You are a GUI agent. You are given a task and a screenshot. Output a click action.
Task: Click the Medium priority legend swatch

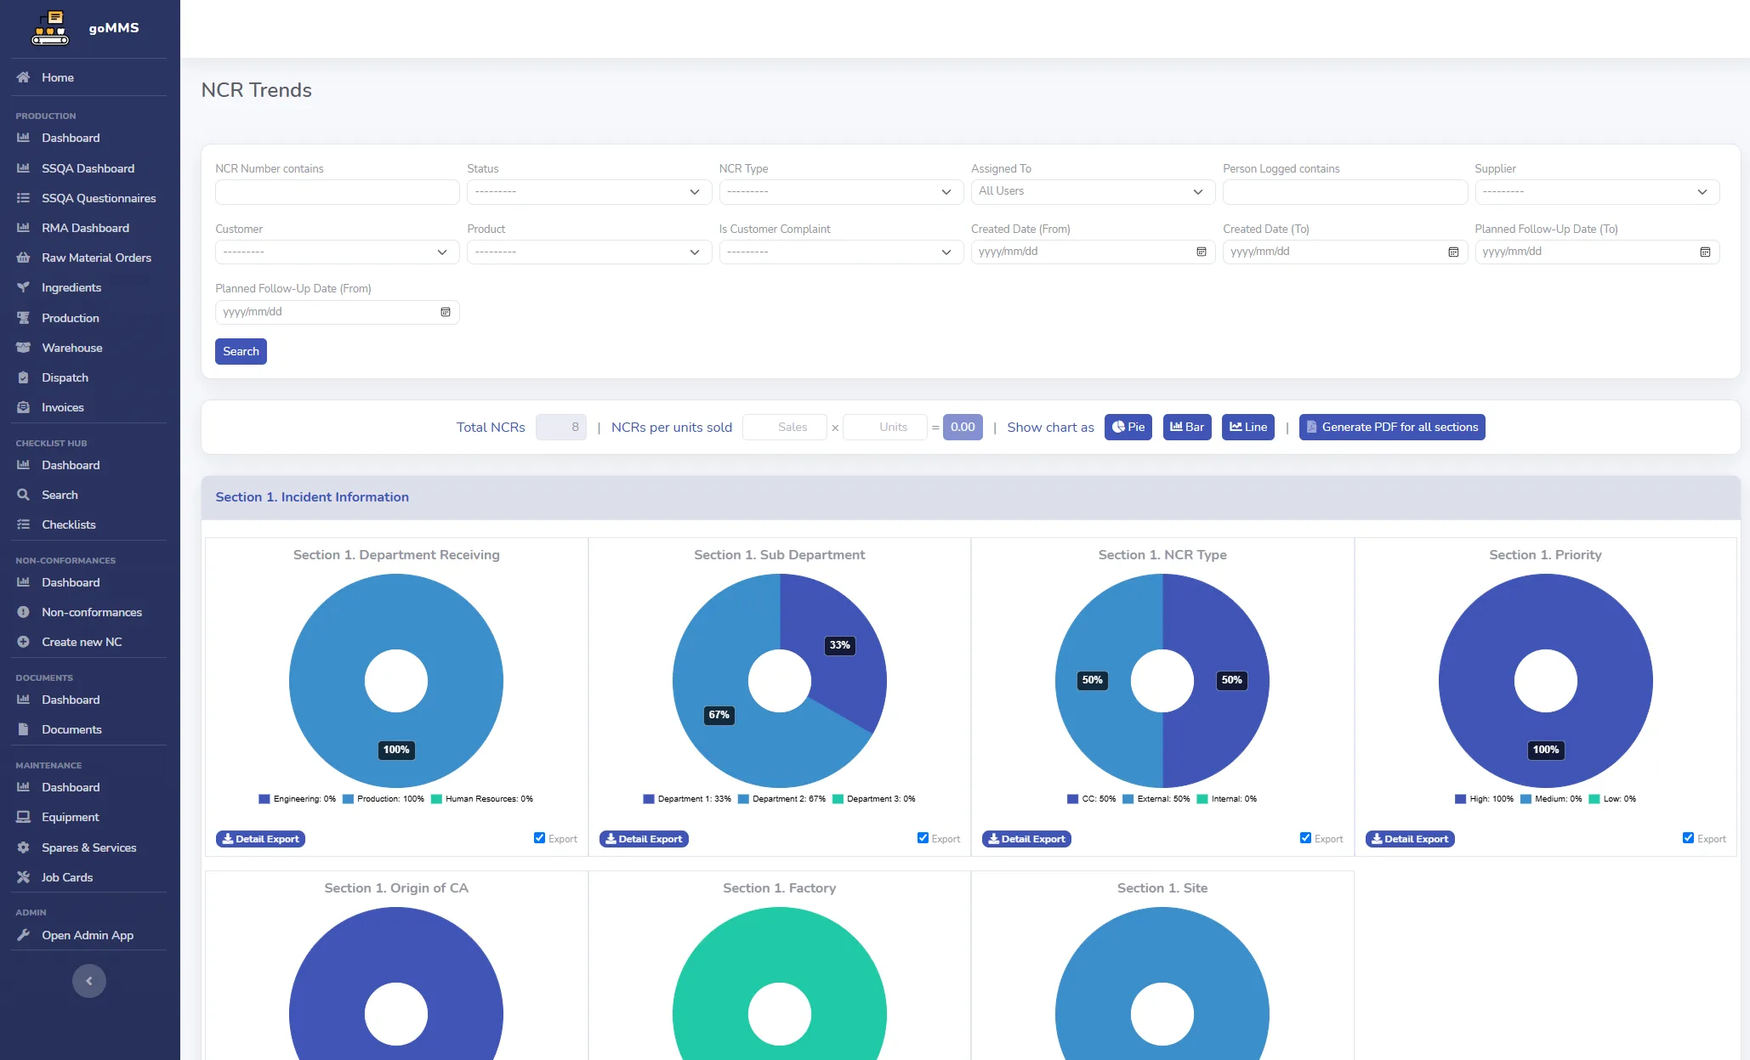click(1526, 799)
